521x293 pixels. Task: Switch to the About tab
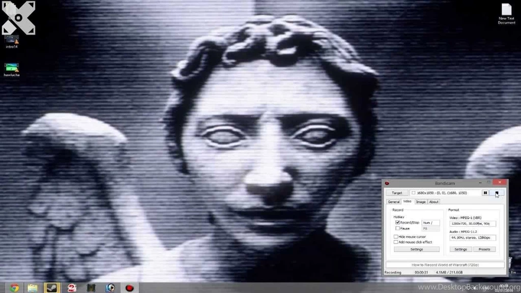(434, 202)
